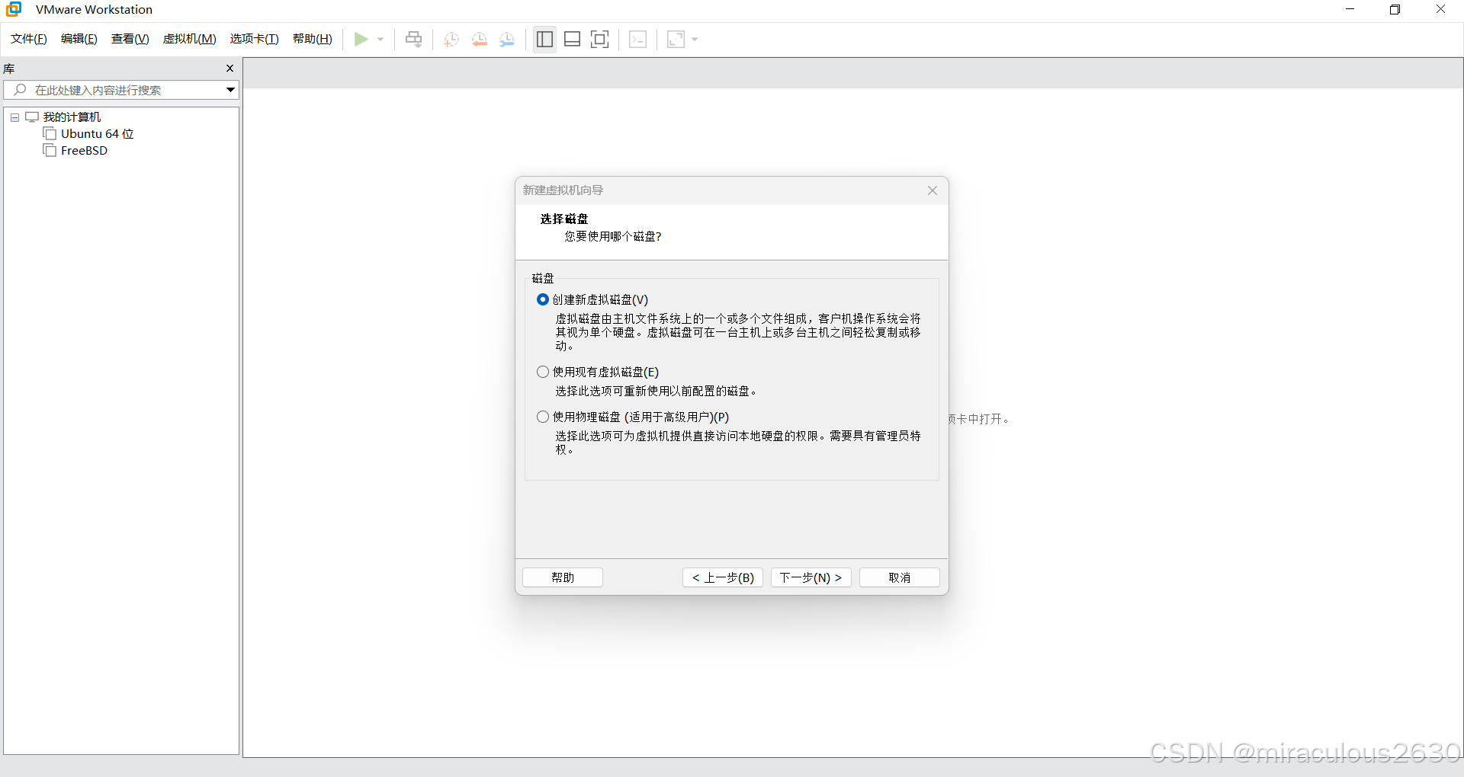The height and width of the screenshot is (777, 1464).
Task: Close the 库 library panel
Action: (230, 69)
